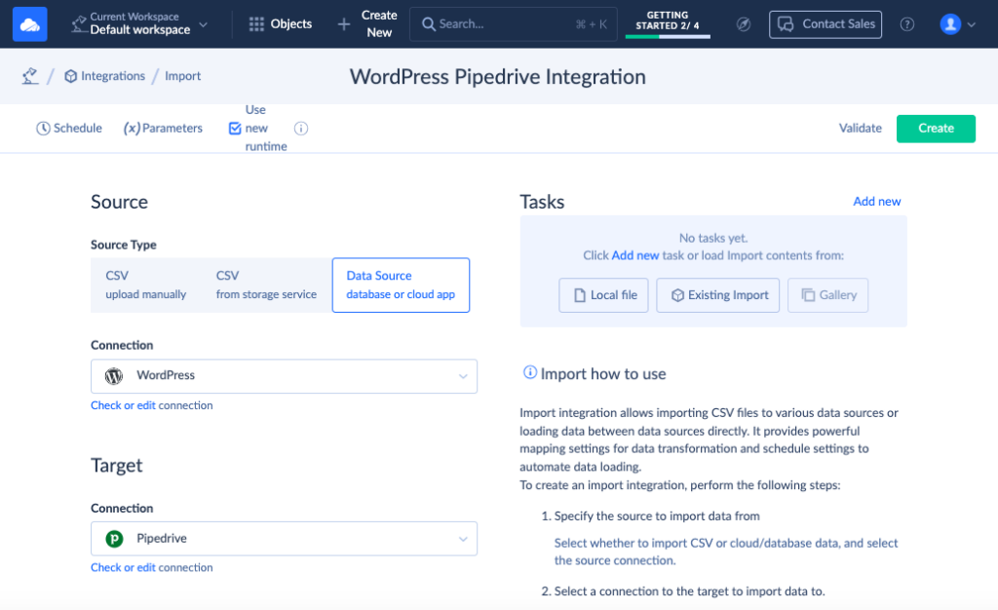
Task: Click the plus icon beside Create New
Action: coord(344,24)
